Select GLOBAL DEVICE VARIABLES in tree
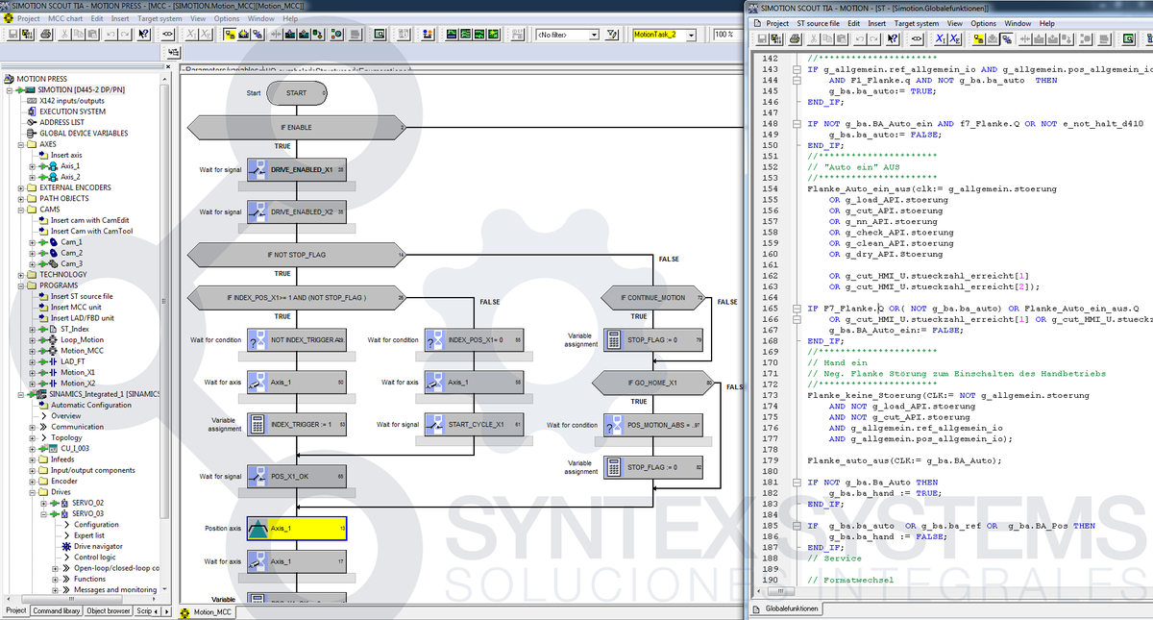 (84, 134)
